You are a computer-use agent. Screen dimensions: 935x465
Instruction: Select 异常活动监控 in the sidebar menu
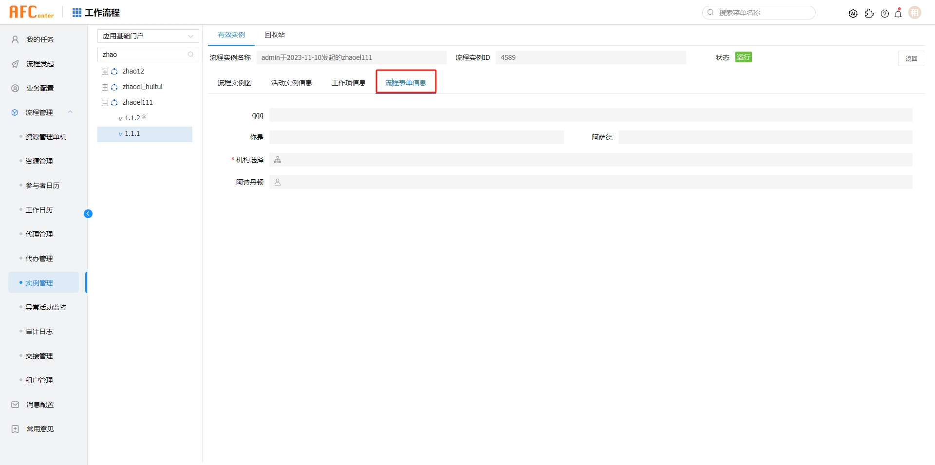coord(46,307)
